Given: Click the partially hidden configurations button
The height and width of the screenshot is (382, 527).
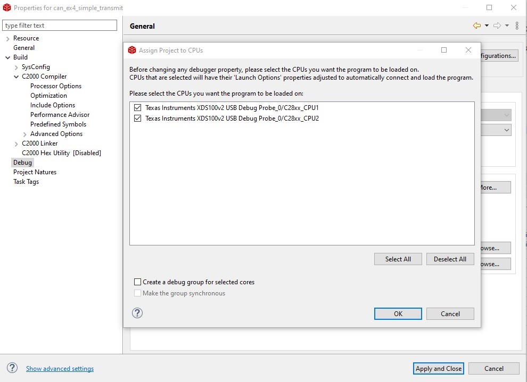Looking at the screenshot, I should pyautogui.click(x=499, y=56).
